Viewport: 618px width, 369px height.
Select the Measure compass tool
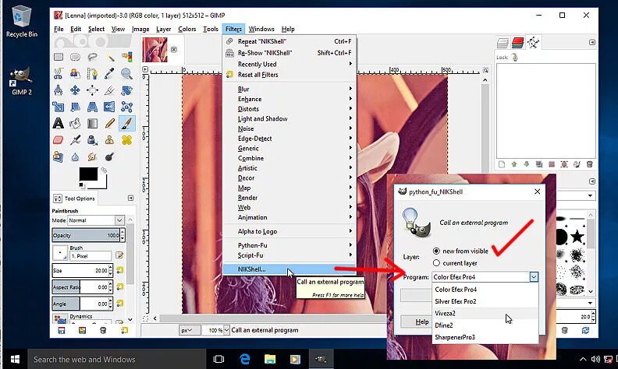(59, 90)
